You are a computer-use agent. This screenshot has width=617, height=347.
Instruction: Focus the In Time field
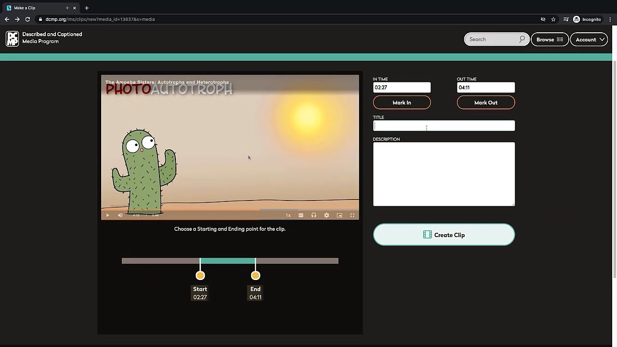pyautogui.click(x=402, y=87)
